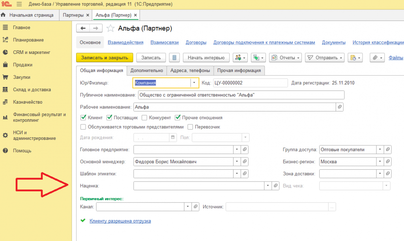Click the back navigation arrow button
404x241 pixels.
(x=83, y=28)
